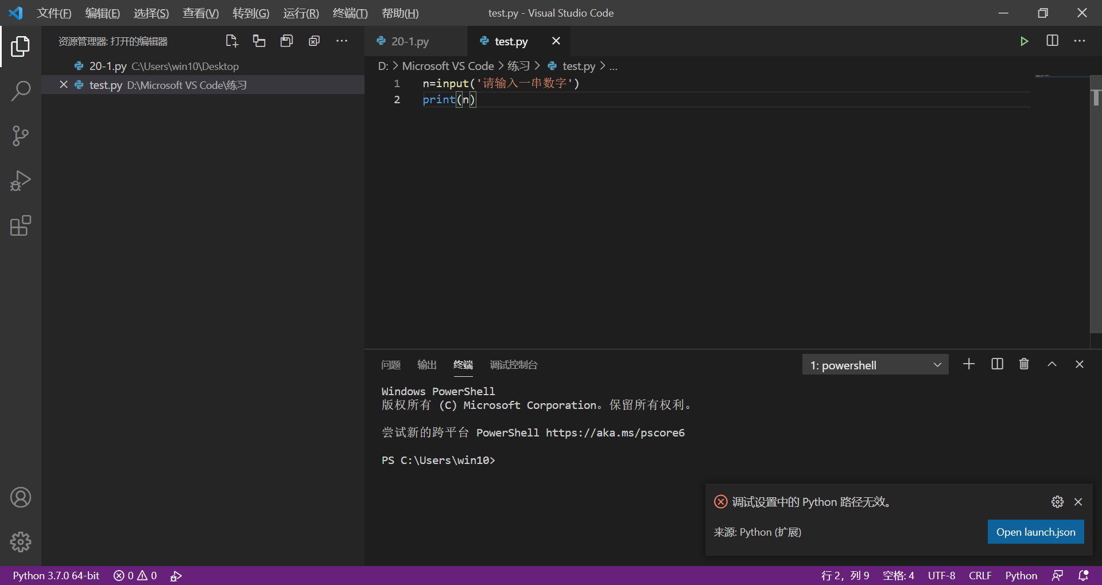The image size is (1102, 585).
Task: Open the powershell terminal selector dropdown
Action: [875, 365]
